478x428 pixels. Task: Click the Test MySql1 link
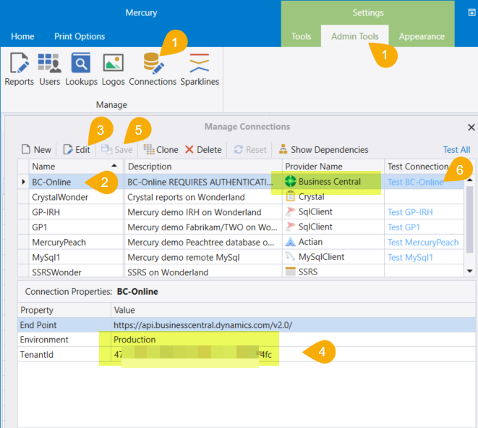coord(410,257)
